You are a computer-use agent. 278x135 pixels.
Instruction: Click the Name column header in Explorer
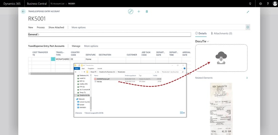[96, 76]
